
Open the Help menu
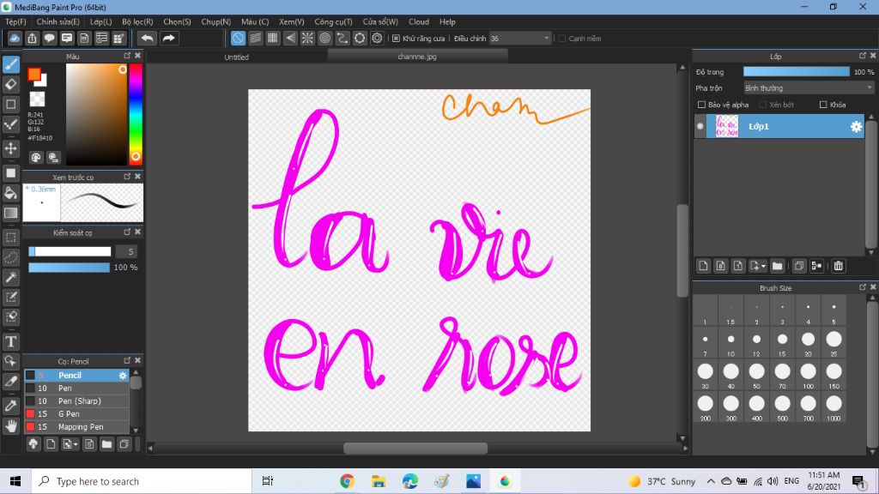(x=447, y=21)
